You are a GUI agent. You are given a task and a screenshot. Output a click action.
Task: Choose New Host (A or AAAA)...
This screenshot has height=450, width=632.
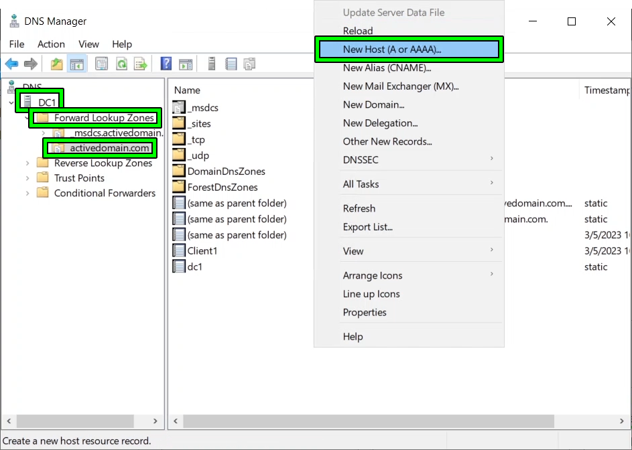tap(409, 49)
